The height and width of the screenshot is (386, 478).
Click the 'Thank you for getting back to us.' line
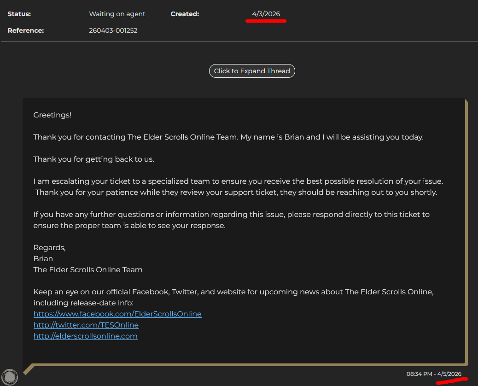pos(93,159)
